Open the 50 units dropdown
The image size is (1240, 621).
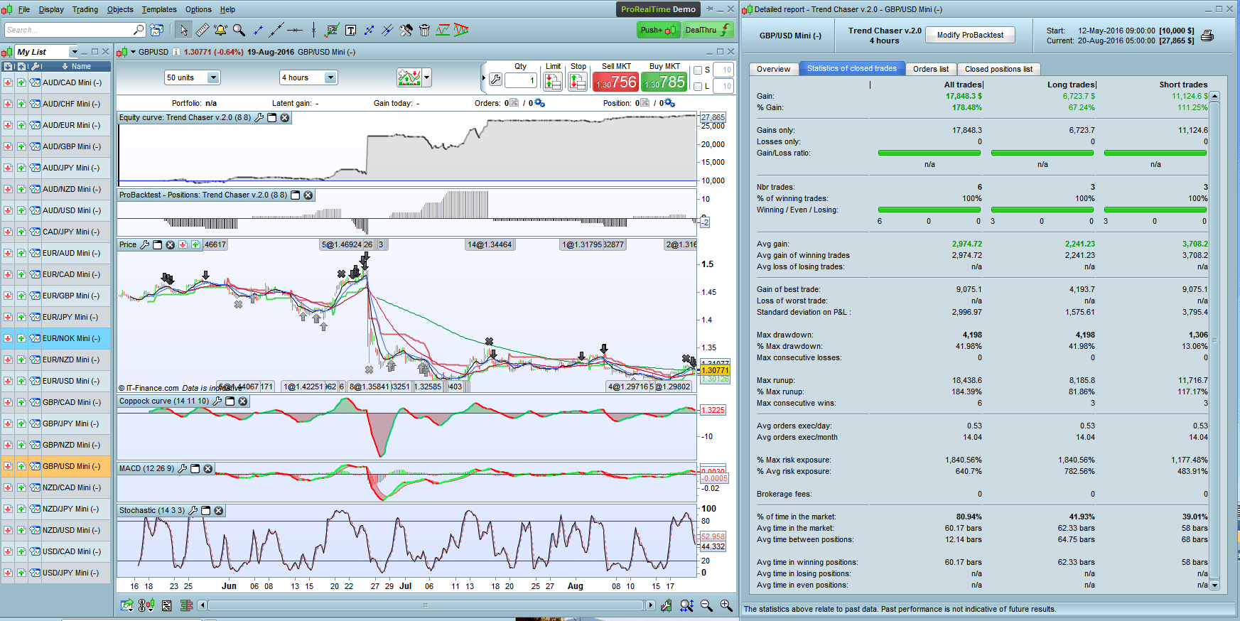(213, 78)
